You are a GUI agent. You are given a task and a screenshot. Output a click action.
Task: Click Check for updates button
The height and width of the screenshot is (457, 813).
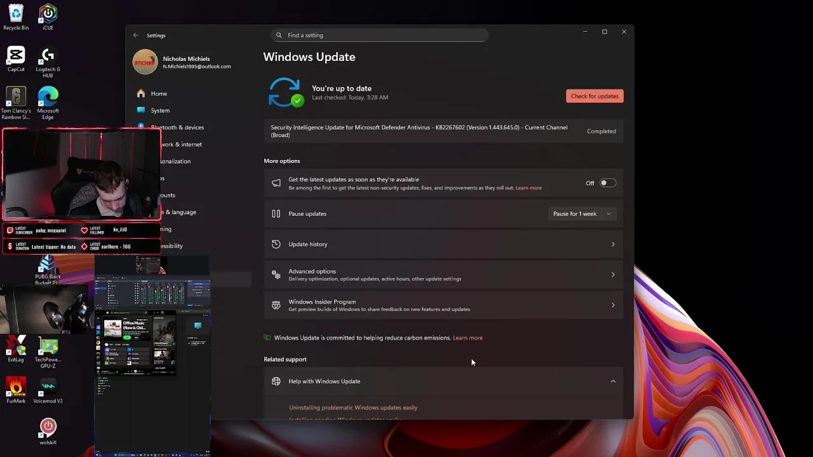[x=595, y=96]
